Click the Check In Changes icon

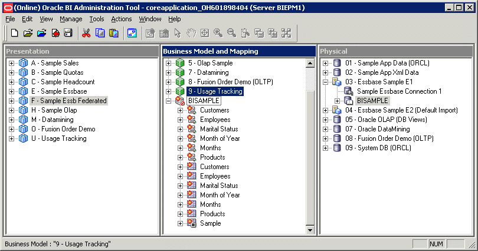(x=55, y=33)
